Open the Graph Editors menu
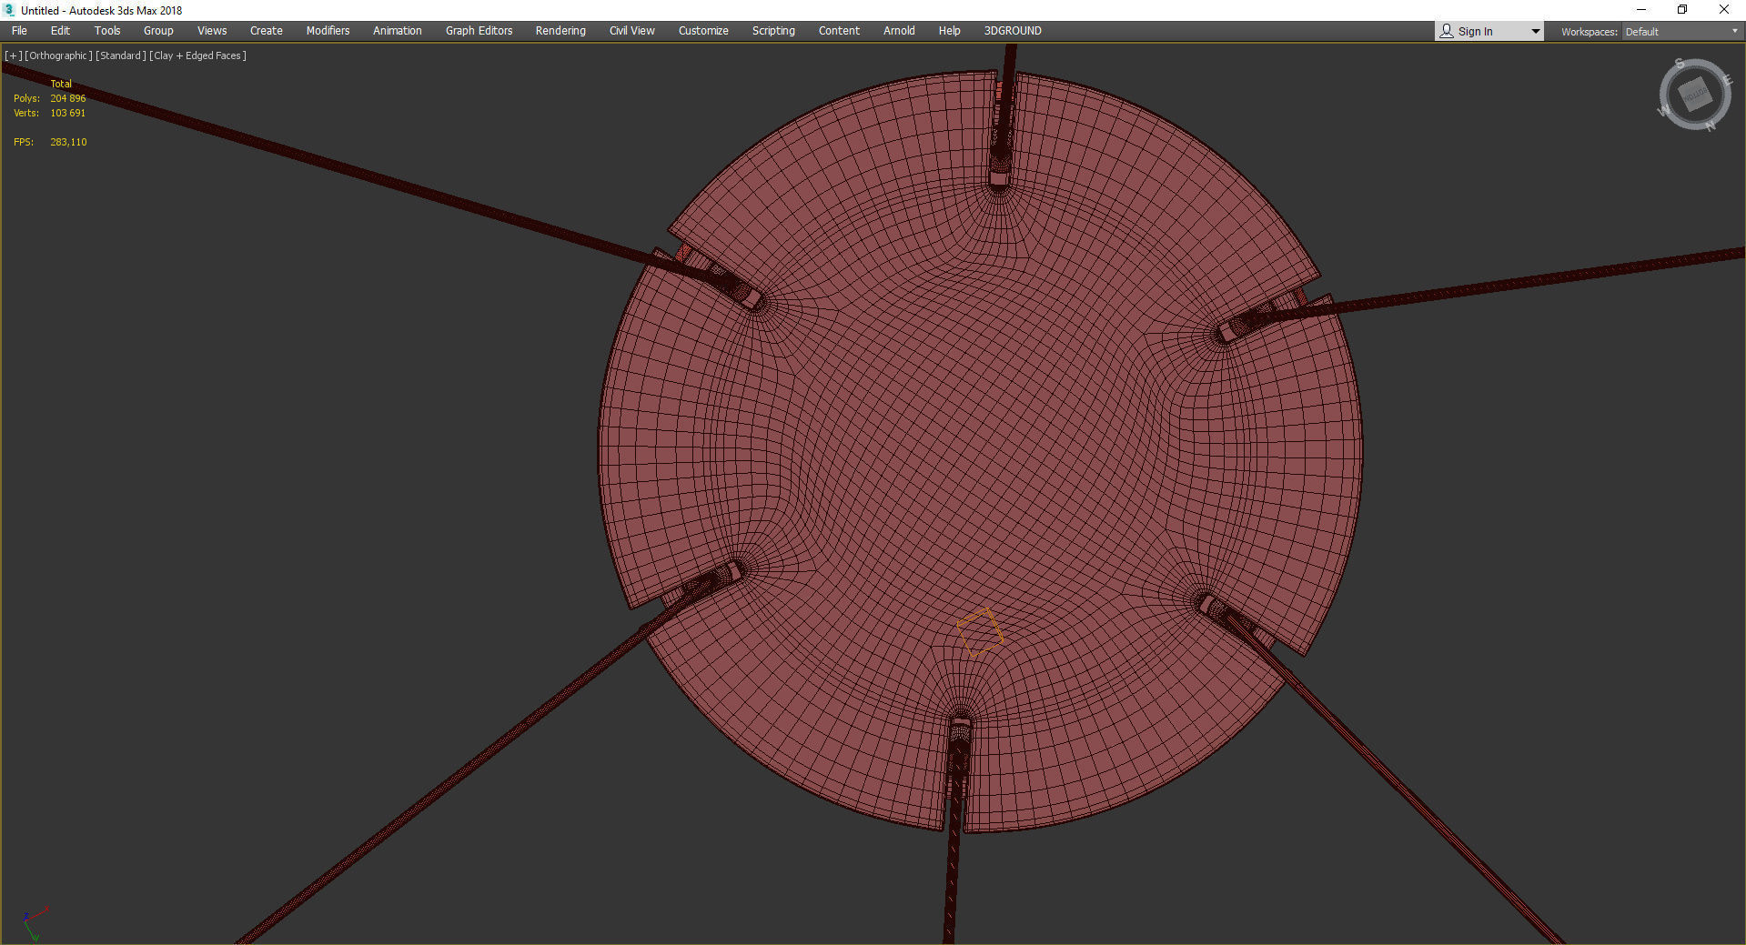The height and width of the screenshot is (945, 1746). tap(479, 31)
